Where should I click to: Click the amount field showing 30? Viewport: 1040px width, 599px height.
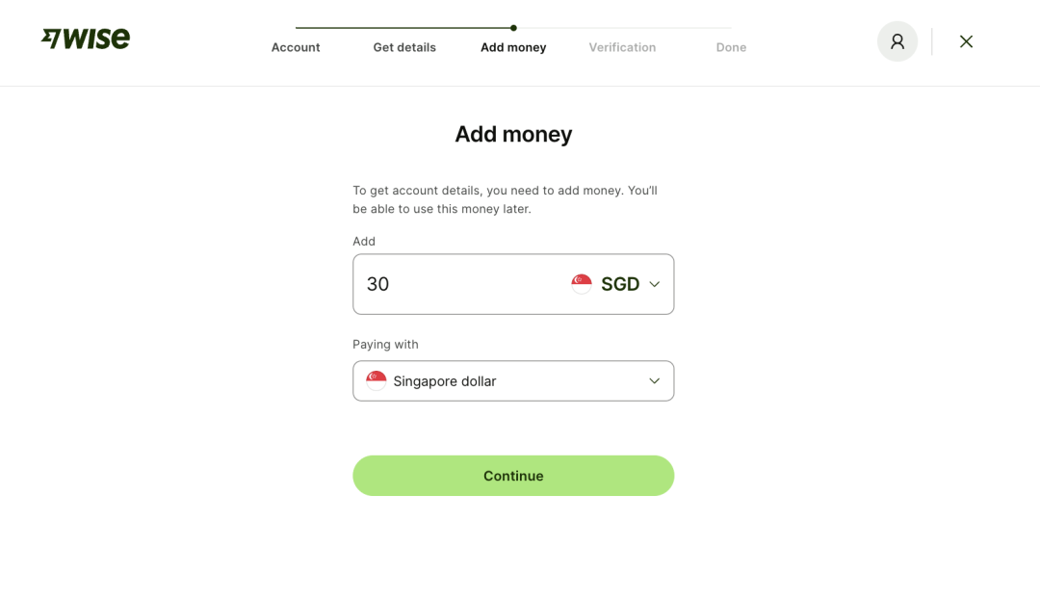point(453,284)
